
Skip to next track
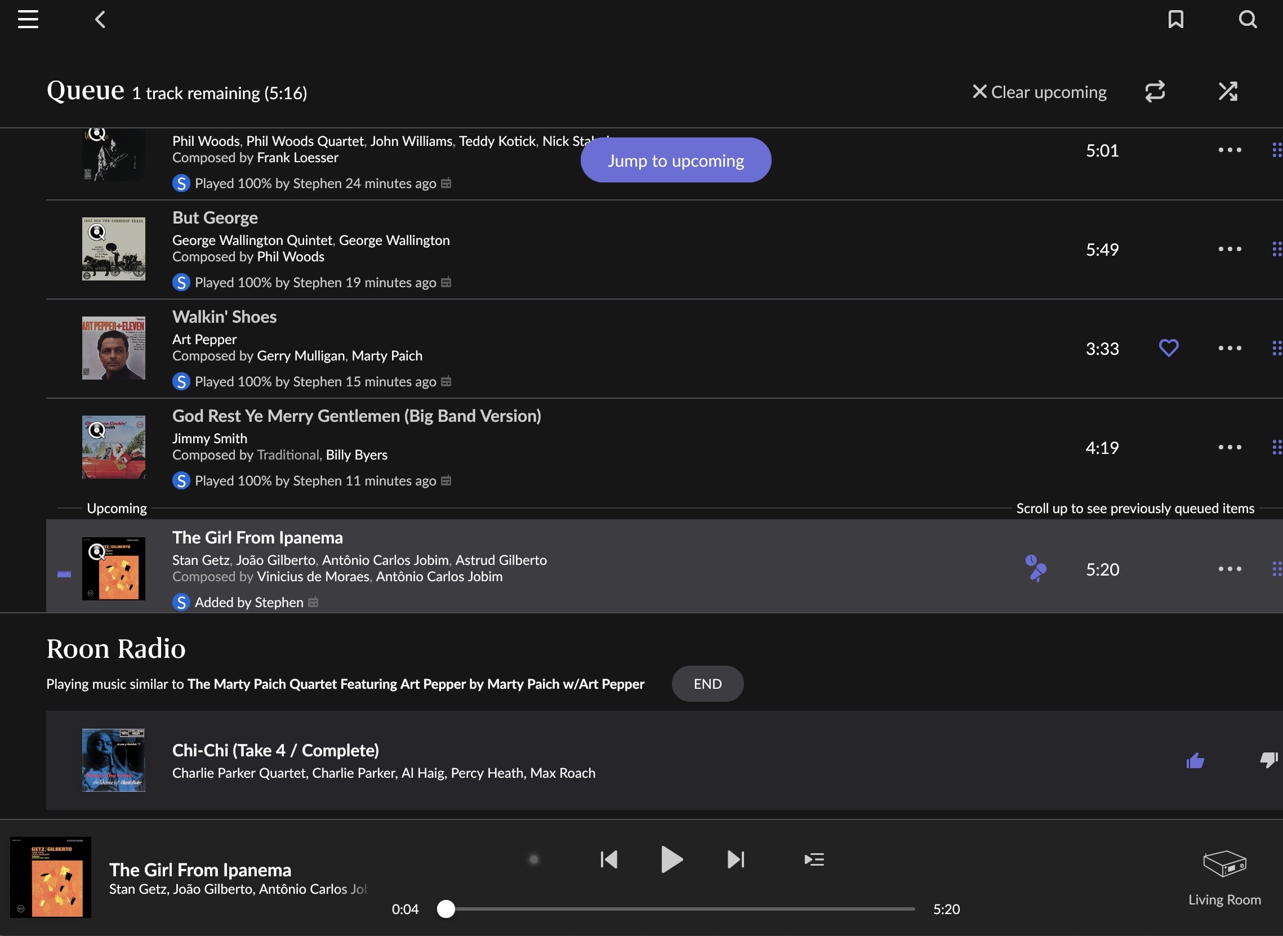click(x=736, y=859)
